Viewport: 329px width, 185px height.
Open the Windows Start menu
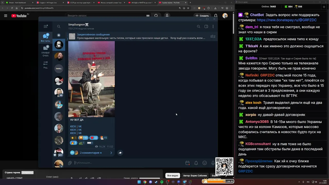pos(139,182)
